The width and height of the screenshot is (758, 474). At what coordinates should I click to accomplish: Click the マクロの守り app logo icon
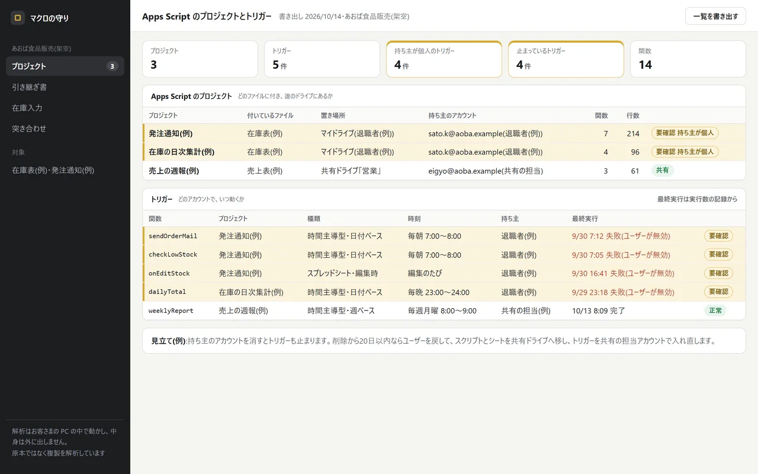pos(18,18)
